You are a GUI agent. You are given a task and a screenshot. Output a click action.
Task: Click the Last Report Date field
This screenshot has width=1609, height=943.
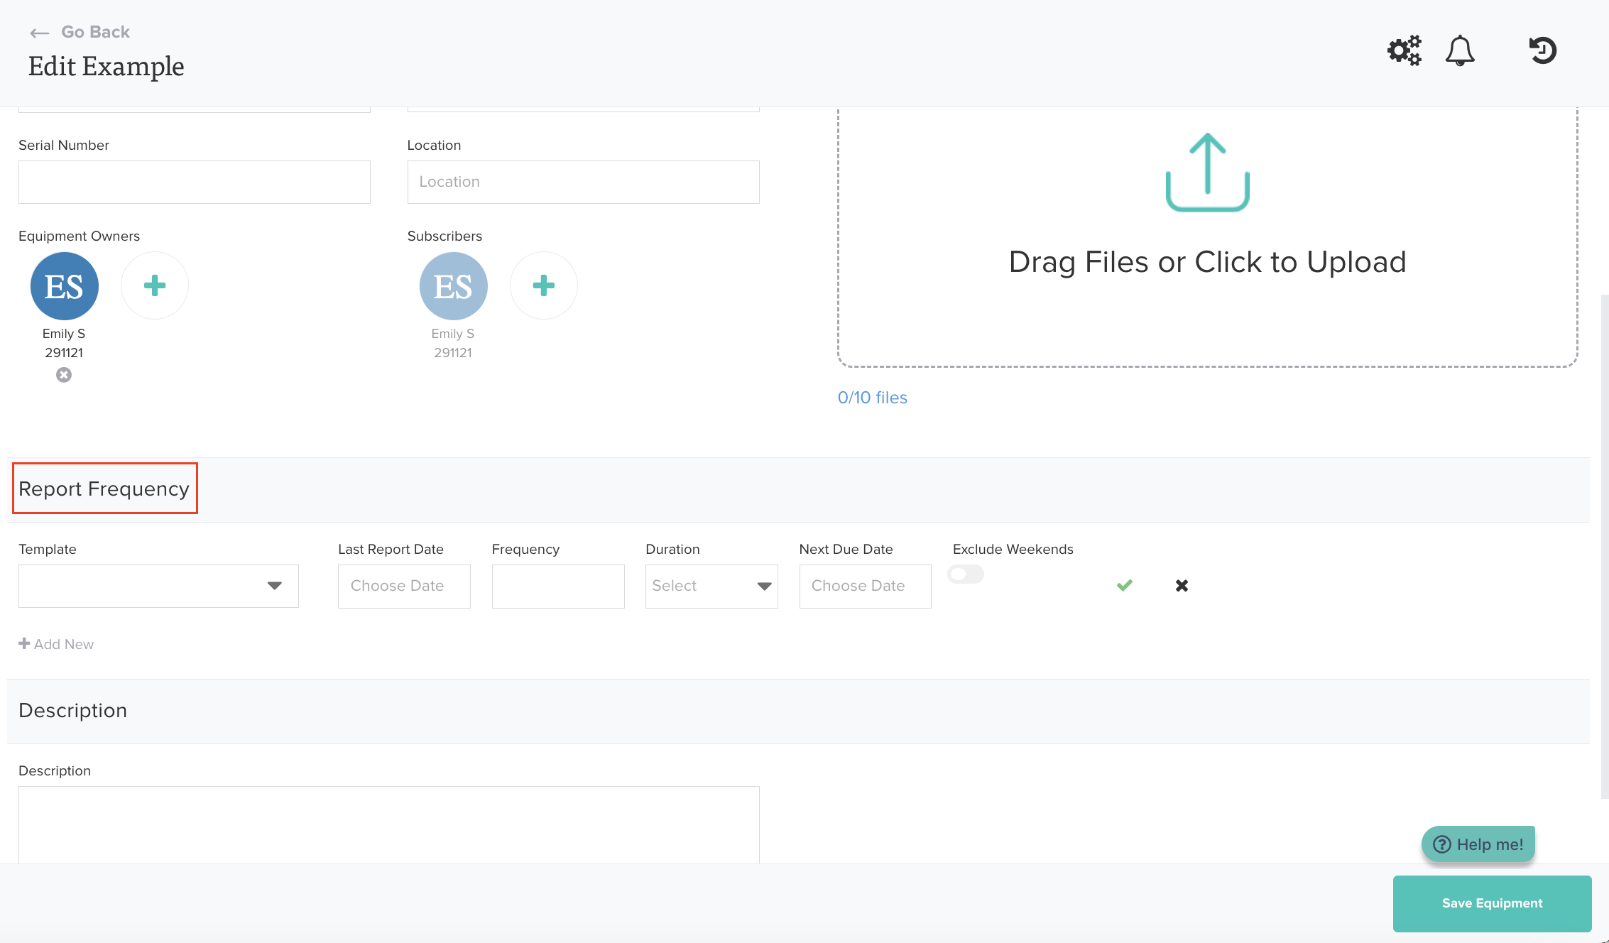tap(404, 586)
